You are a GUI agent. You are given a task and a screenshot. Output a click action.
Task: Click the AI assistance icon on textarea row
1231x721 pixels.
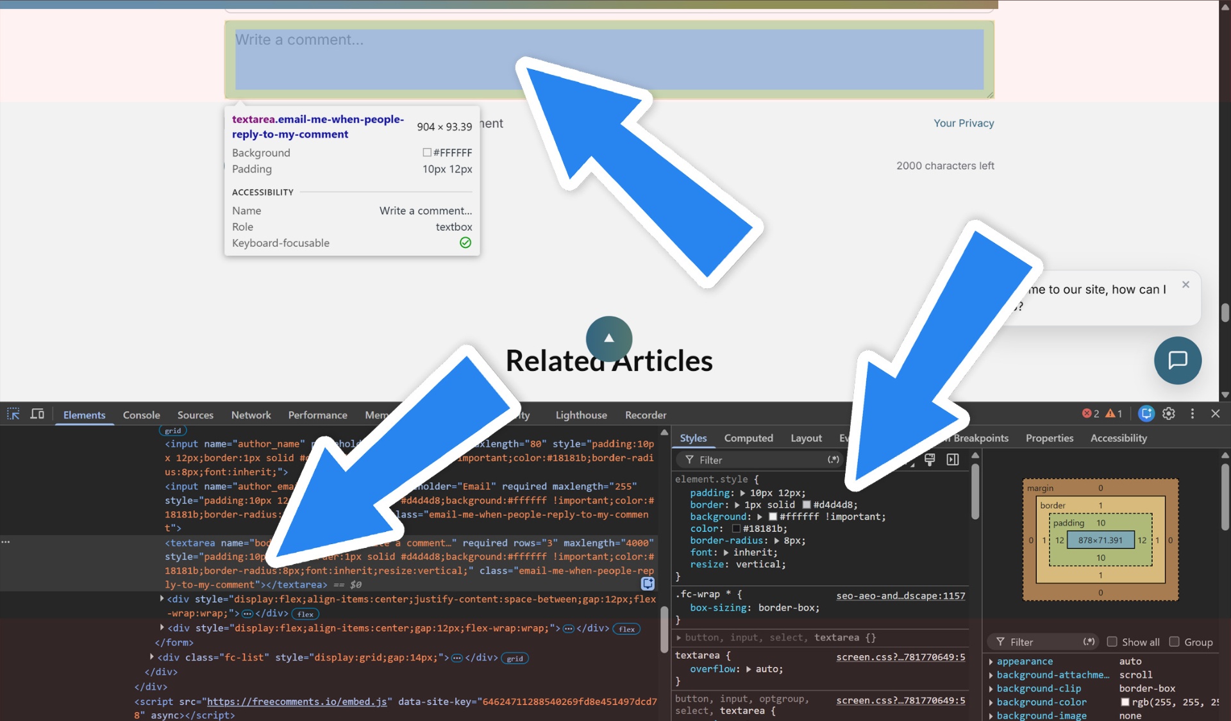(648, 583)
